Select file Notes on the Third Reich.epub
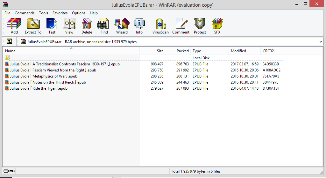The width and height of the screenshot is (326, 178). click(x=48, y=82)
